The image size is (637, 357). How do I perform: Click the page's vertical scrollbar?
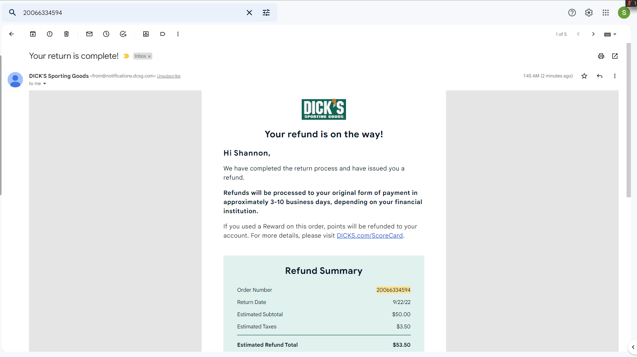(629, 120)
